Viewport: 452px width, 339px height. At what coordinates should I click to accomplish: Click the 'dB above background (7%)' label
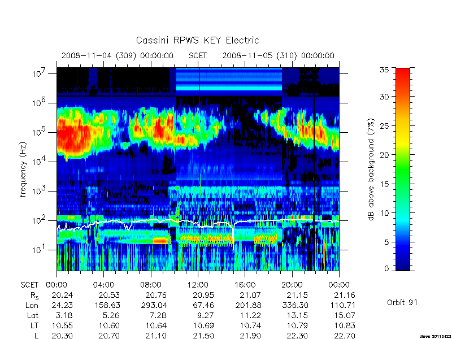(371, 169)
